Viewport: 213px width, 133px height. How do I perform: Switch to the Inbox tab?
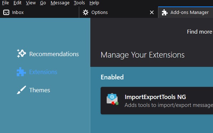39,12
